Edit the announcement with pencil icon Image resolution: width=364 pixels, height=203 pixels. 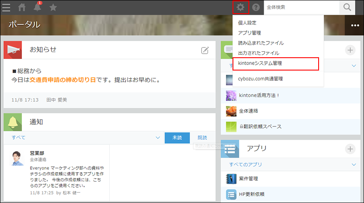[205, 50]
